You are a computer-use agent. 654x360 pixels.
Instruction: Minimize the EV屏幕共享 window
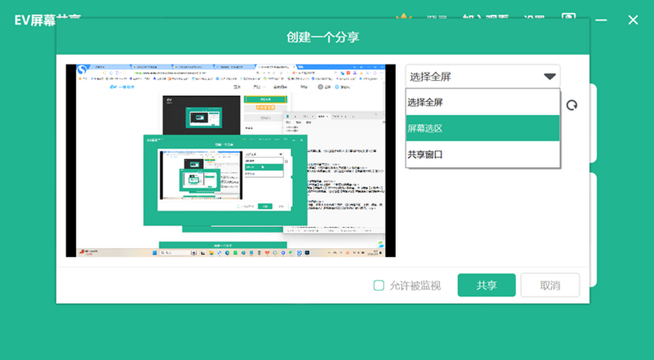(601, 20)
